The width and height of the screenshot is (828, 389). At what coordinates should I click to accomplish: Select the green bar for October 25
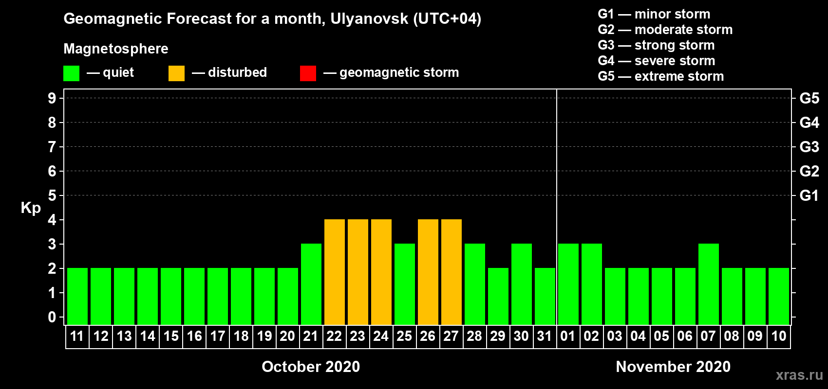pyautogui.click(x=405, y=284)
